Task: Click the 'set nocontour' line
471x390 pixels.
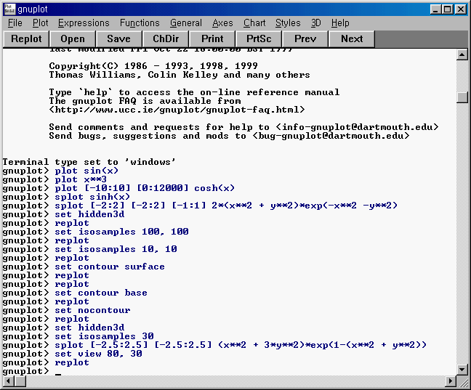Action: (92, 310)
